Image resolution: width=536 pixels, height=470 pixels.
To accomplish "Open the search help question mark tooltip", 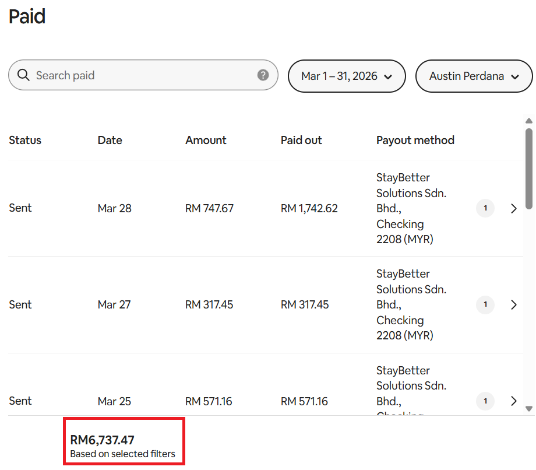I will pyautogui.click(x=263, y=75).
